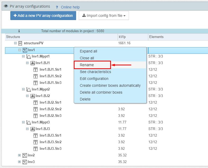Choose Create combiner boxes automatically

[x=110, y=85]
